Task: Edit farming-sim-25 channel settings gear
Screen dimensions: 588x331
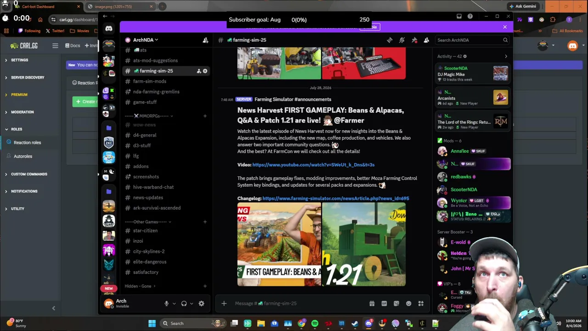Action: [x=205, y=71]
